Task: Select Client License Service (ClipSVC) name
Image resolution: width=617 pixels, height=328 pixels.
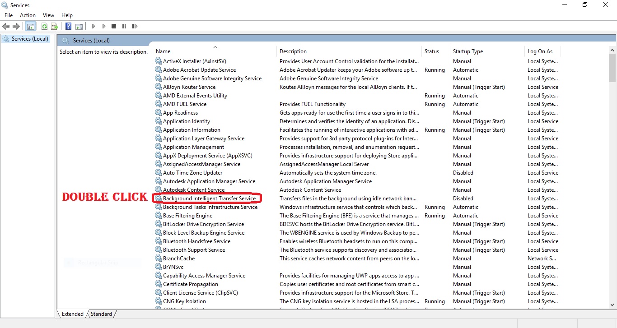Action: 201,292
